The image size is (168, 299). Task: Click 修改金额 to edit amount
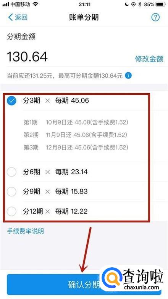[x=149, y=59]
